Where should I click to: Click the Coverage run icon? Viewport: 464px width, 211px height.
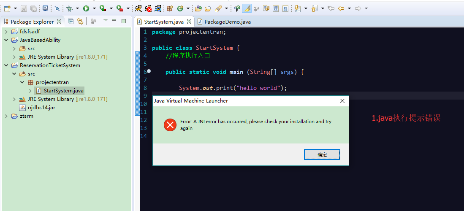click(103, 8)
